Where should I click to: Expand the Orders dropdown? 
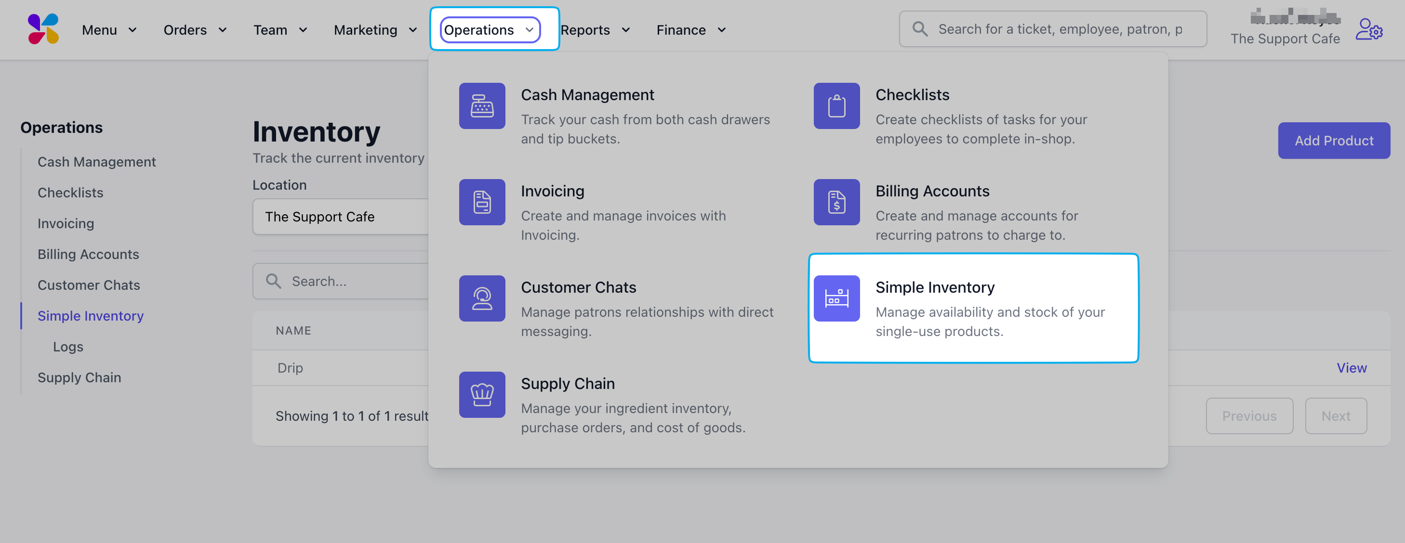click(x=195, y=30)
